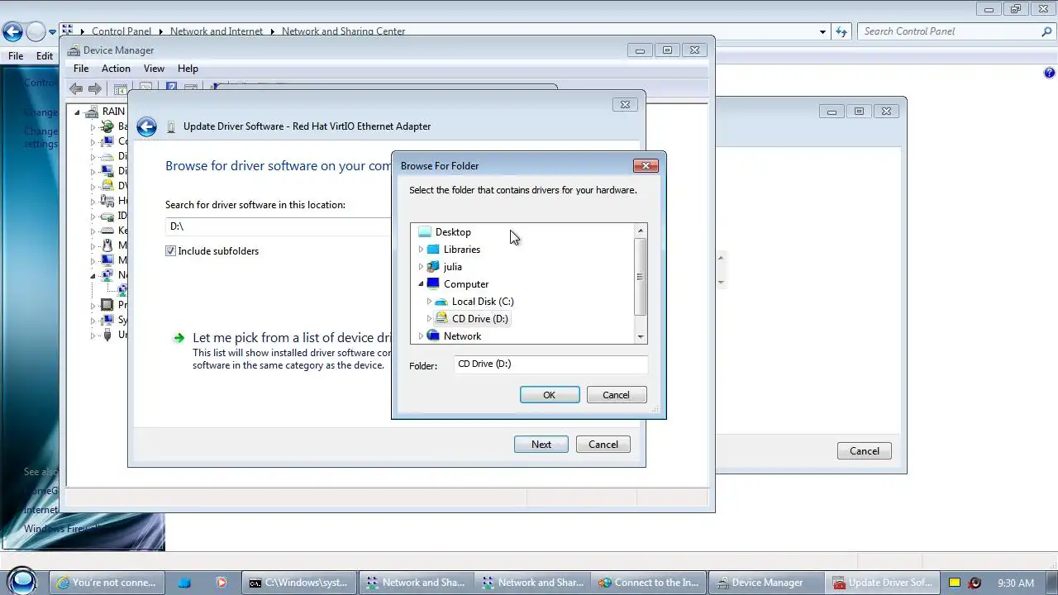1058x595 pixels.
Task: Click Network and Internet breadcrumb
Action: 216,31
